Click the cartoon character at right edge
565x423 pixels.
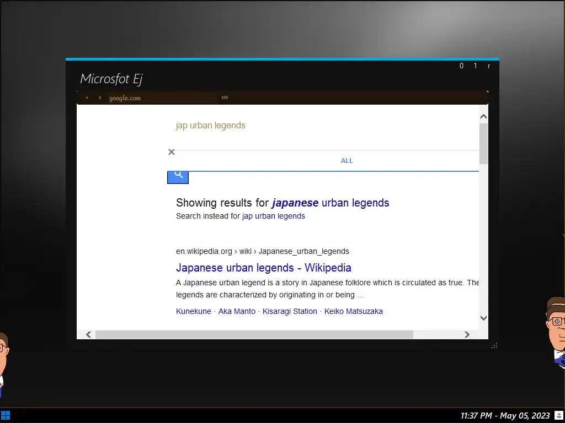point(555,332)
